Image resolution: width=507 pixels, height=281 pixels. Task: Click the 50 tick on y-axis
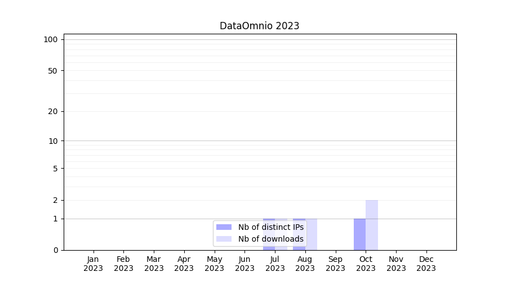[x=53, y=71]
